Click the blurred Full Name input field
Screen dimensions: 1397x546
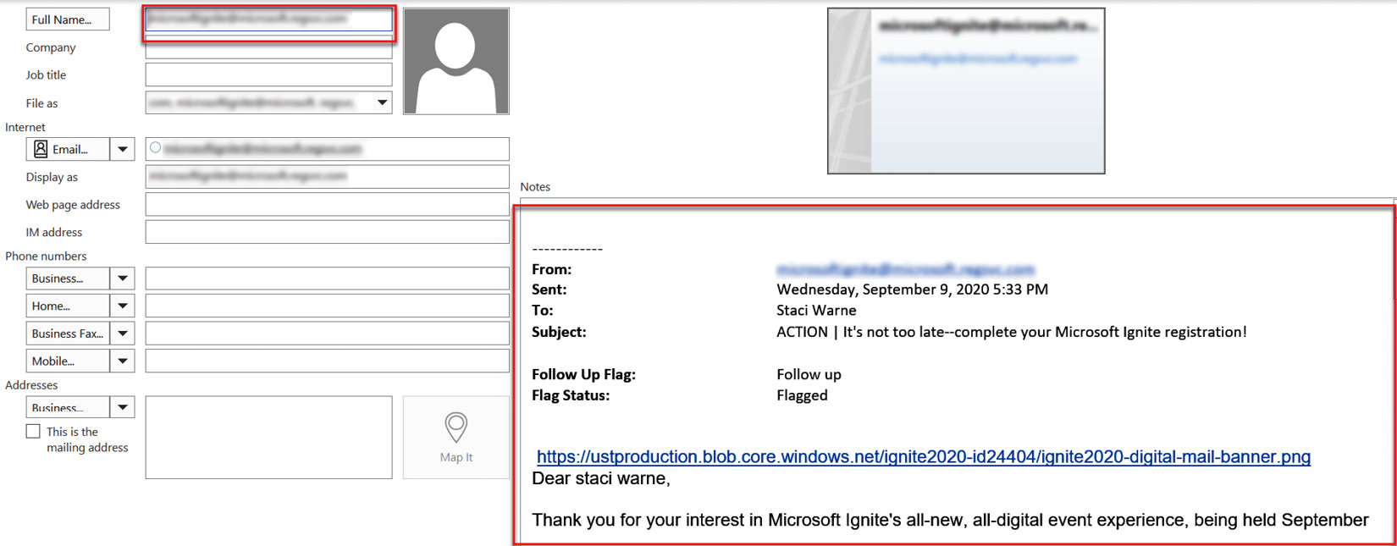click(268, 19)
